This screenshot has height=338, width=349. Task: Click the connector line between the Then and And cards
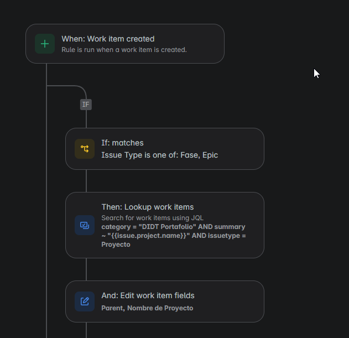(x=86, y=269)
